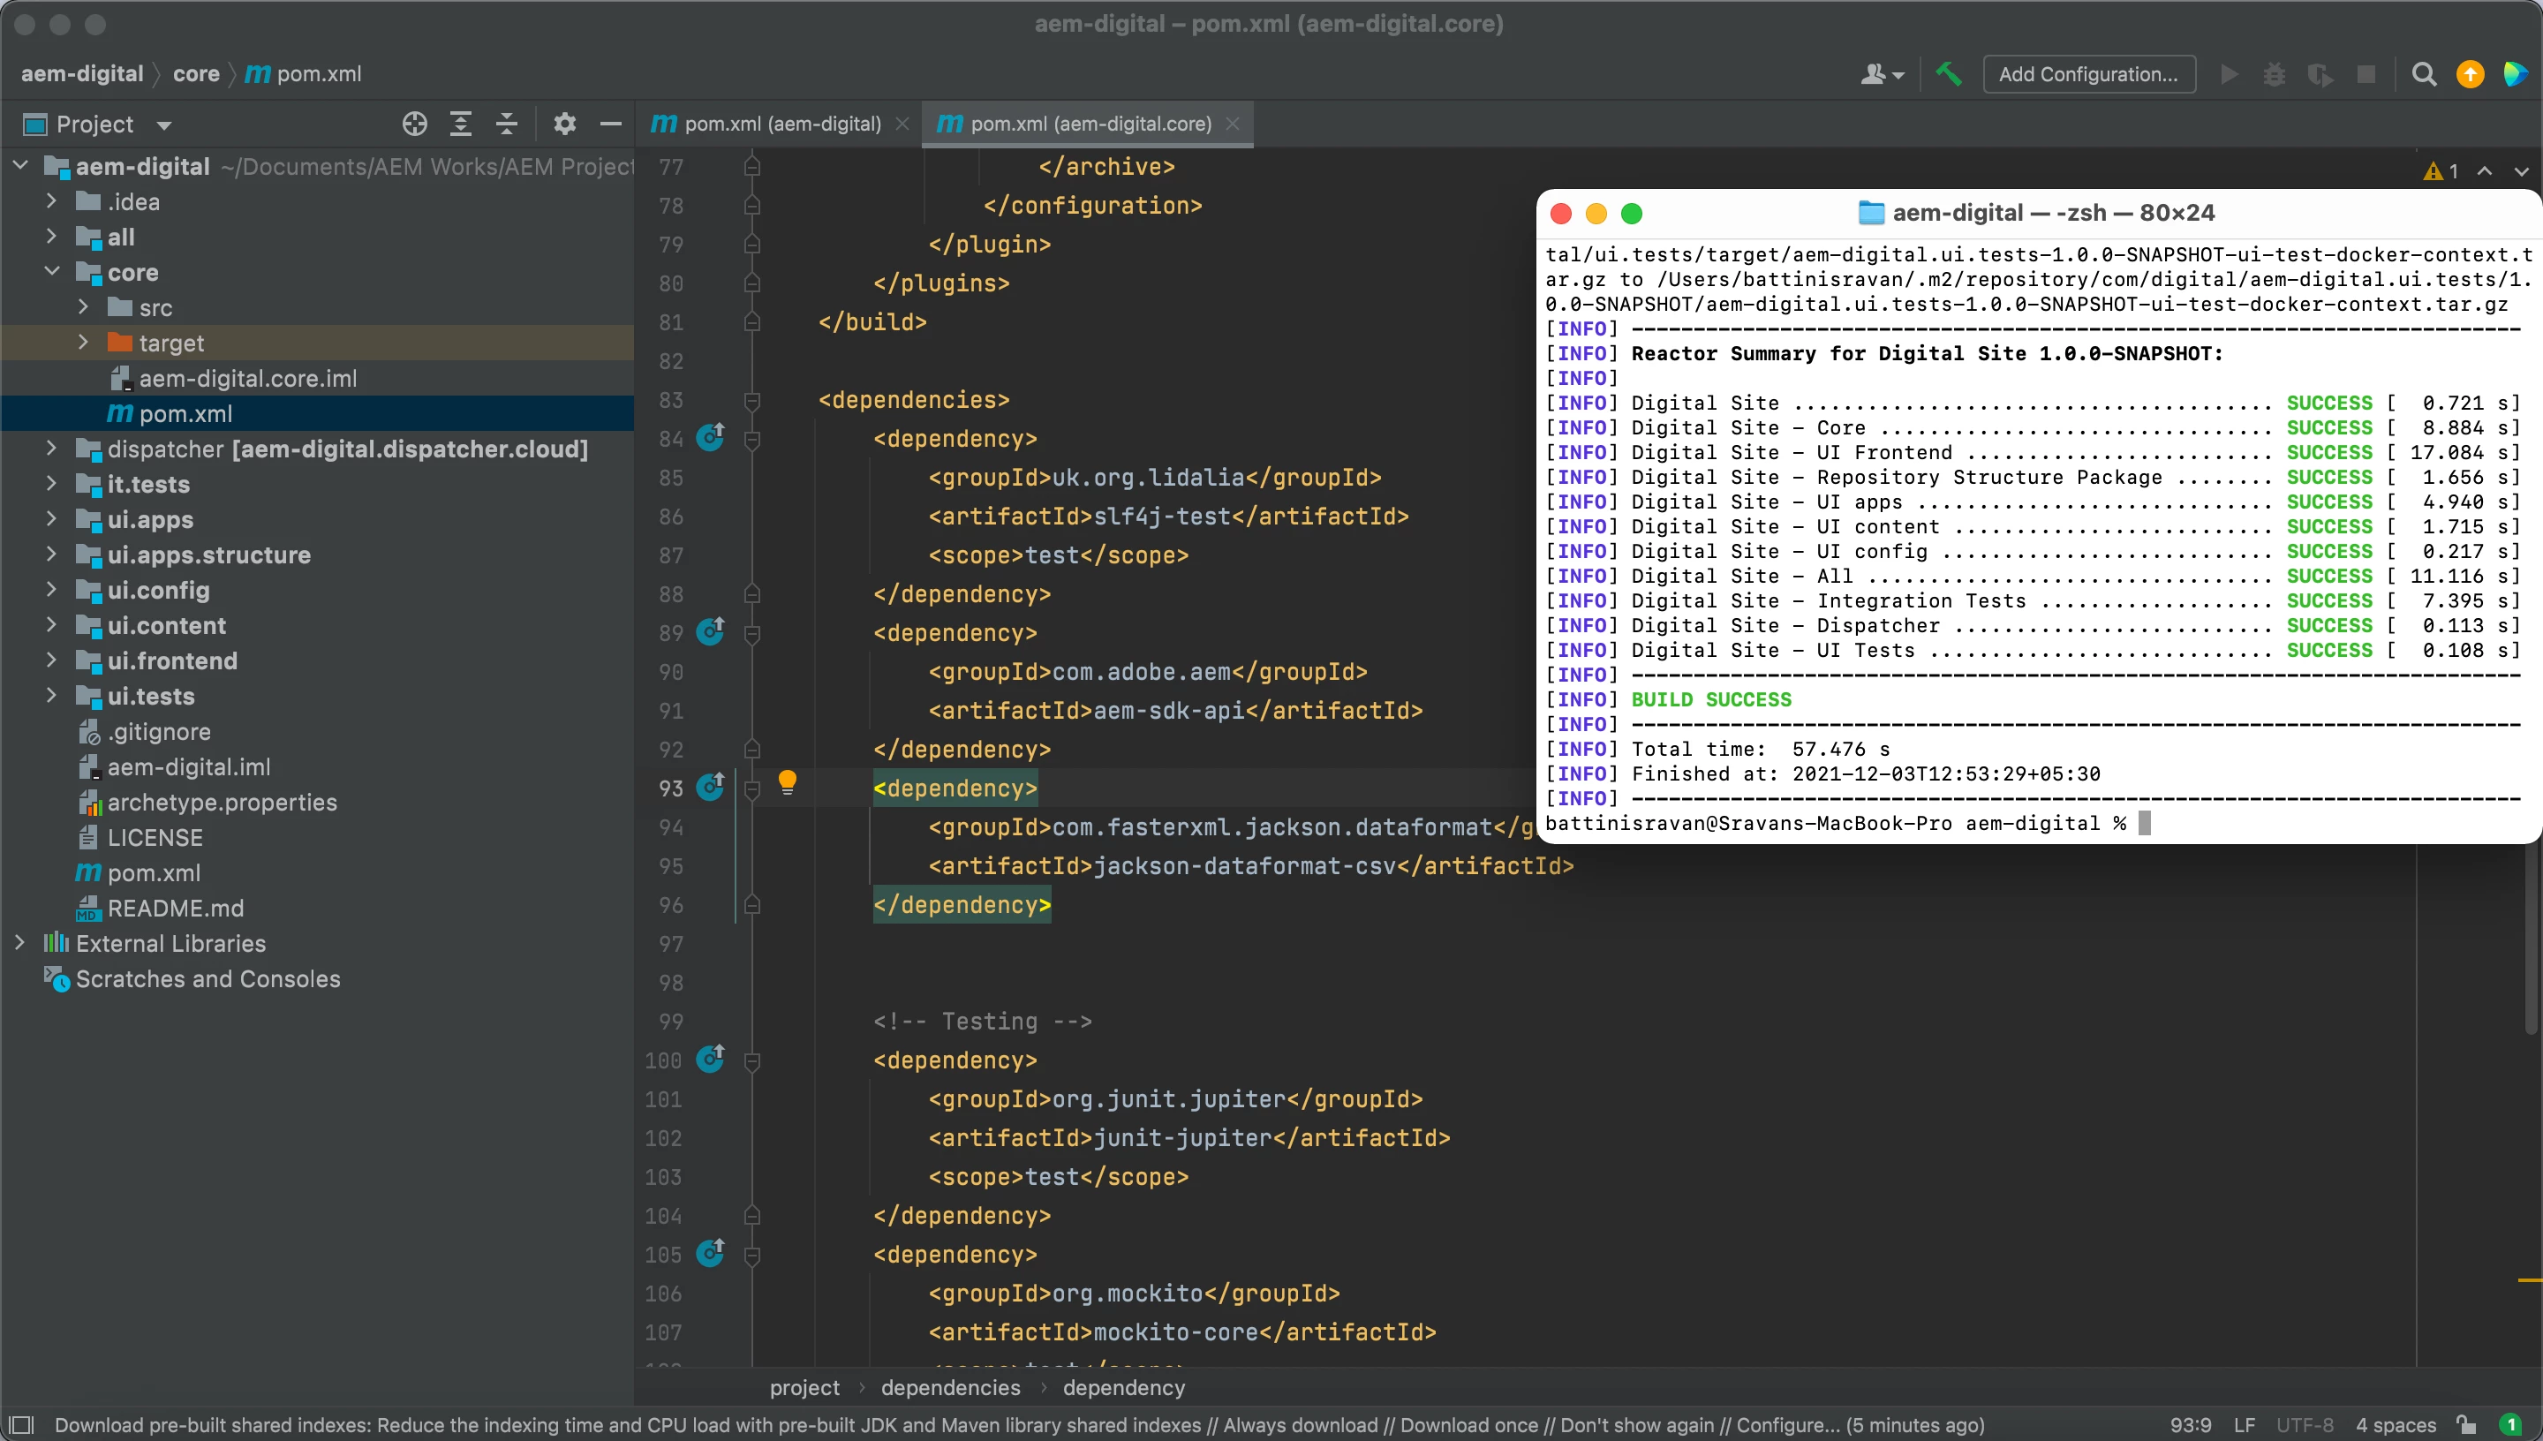
Task: Click Expand All in Project panel
Action: [x=460, y=124]
